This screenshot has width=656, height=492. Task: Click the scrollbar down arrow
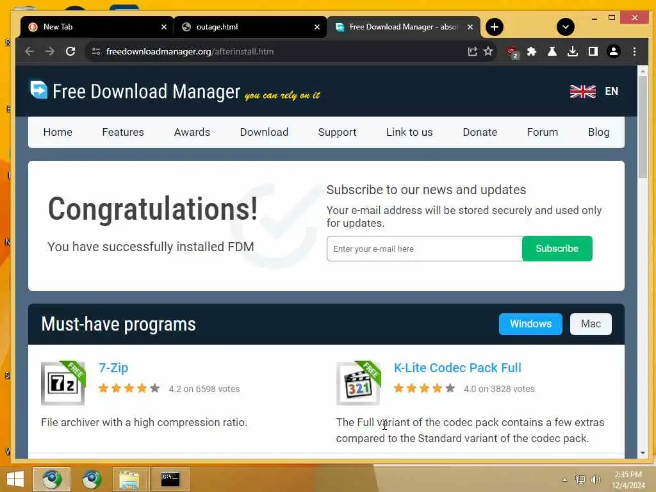tap(643, 453)
